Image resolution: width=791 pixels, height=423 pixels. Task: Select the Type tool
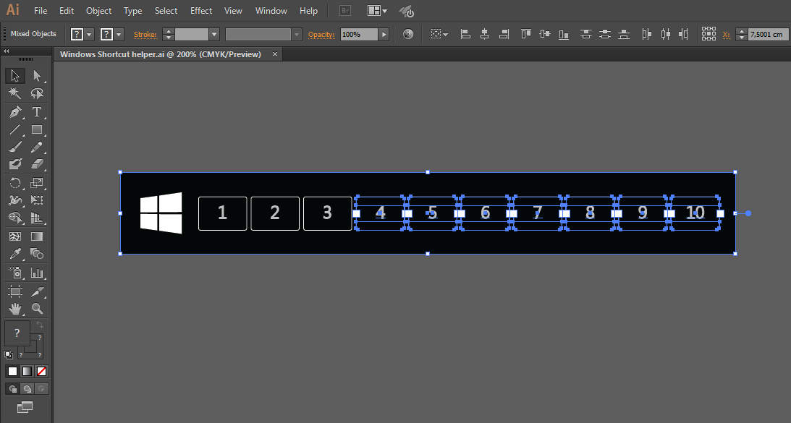(x=38, y=112)
